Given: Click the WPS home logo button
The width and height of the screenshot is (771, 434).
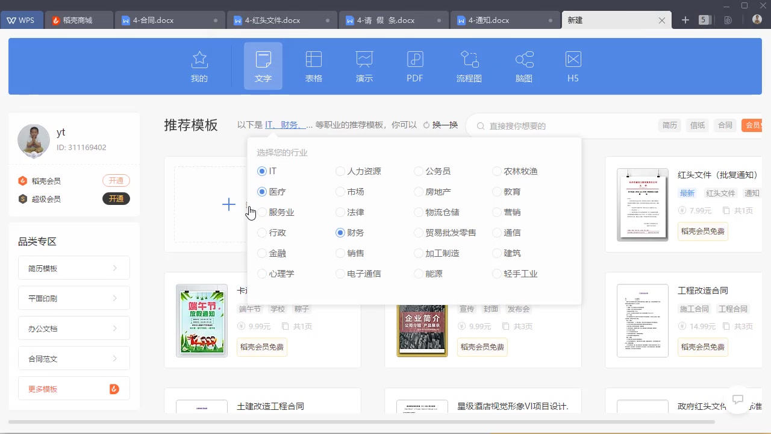Looking at the screenshot, I should point(21,20).
